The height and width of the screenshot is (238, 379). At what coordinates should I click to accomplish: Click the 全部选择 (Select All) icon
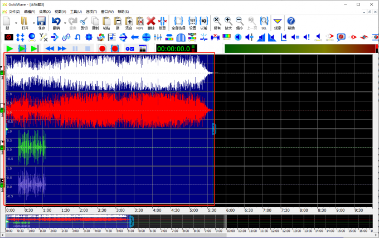[178, 23]
